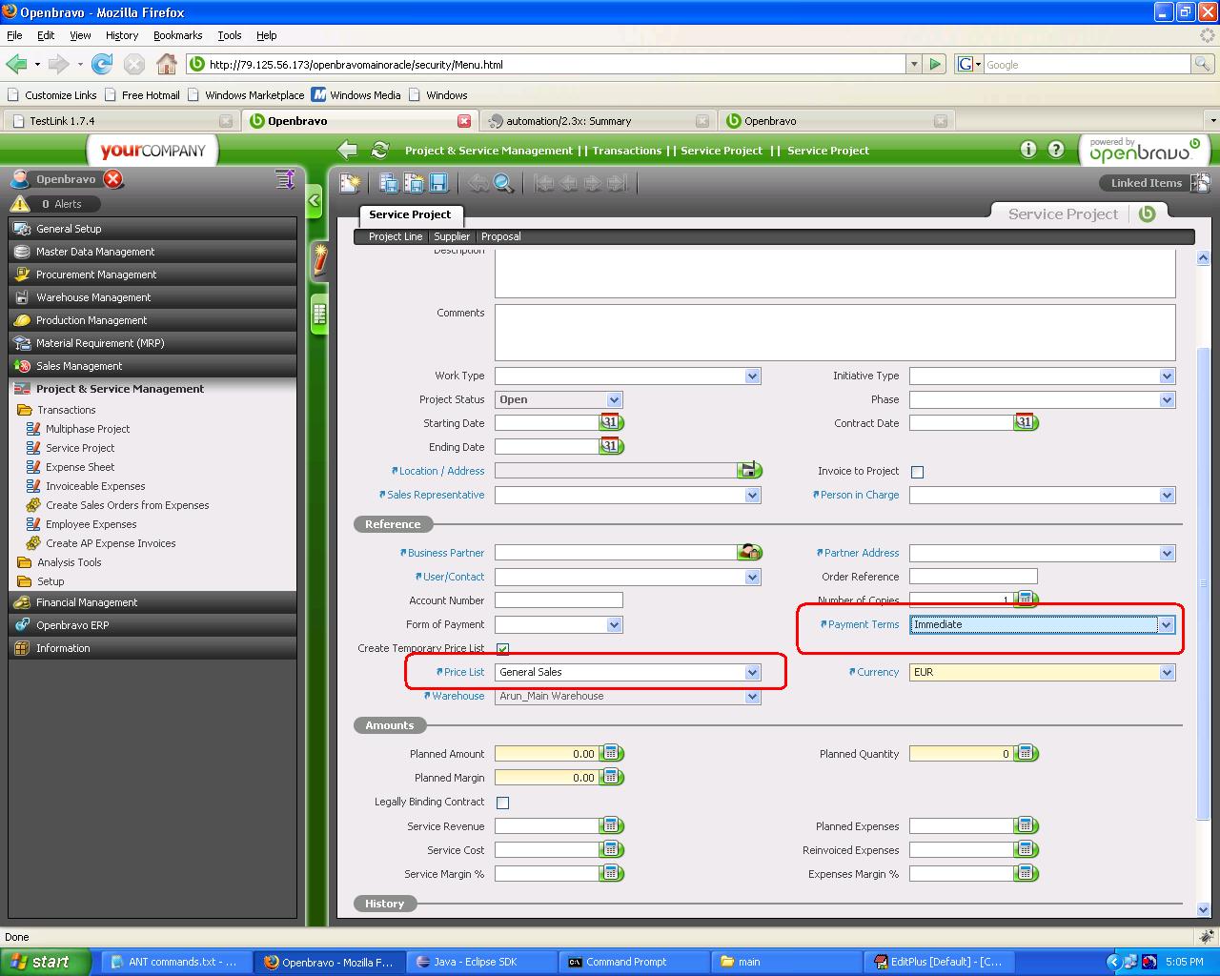Click inside the Comments text area
The width and height of the screenshot is (1220, 976).
pyautogui.click(x=834, y=332)
